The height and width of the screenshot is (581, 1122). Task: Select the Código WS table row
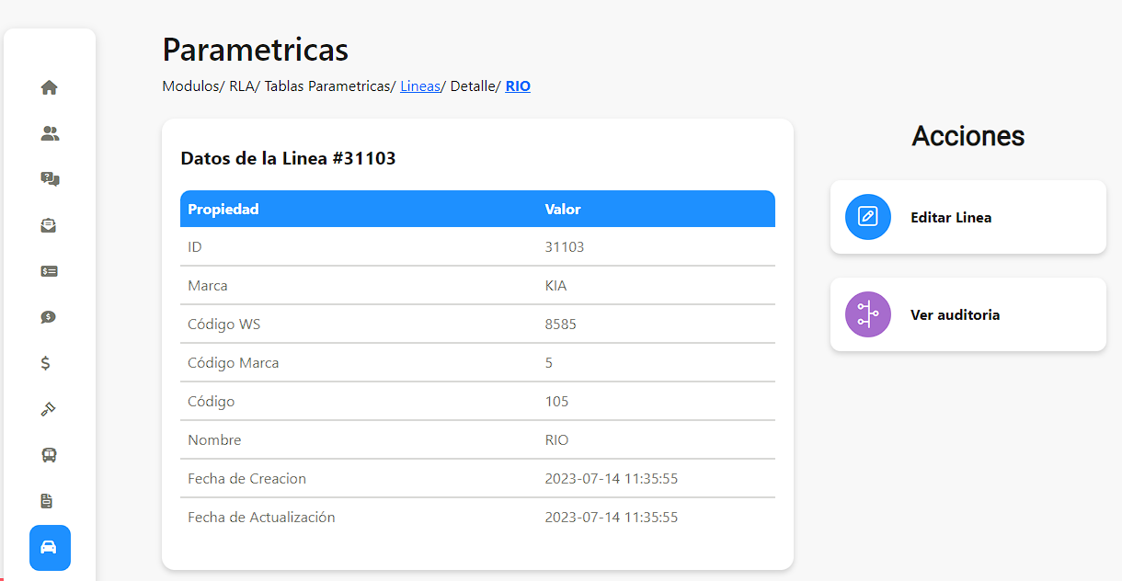point(477,325)
